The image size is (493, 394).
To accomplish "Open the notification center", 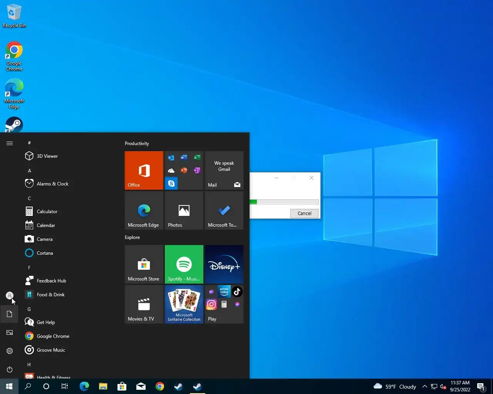I will [481, 386].
